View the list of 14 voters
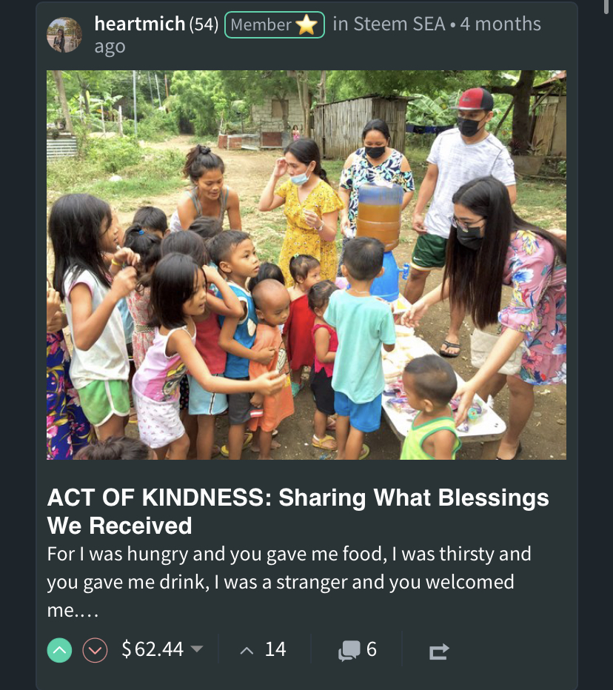Image resolution: width=613 pixels, height=690 pixels. pos(275,649)
